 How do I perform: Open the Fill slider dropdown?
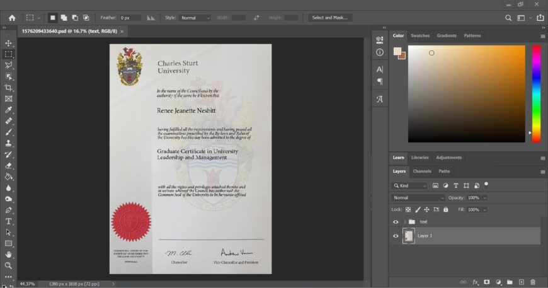point(485,210)
